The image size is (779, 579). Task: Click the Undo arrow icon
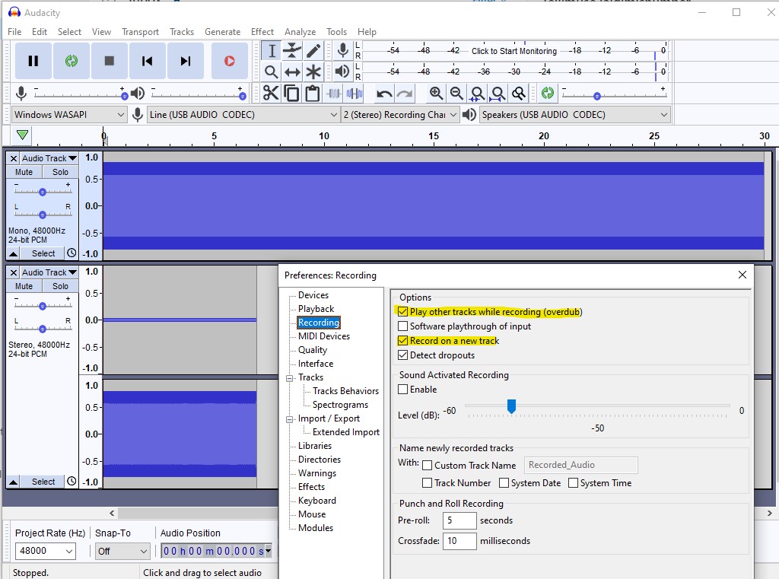point(384,93)
